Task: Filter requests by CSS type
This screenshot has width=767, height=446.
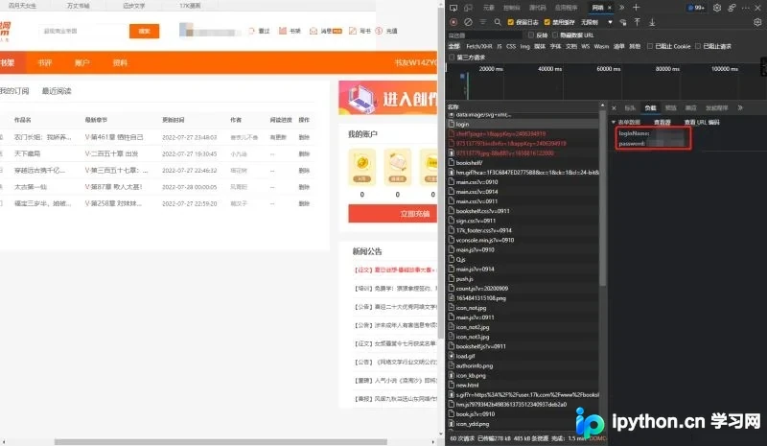Action: [x=511, y=46]
